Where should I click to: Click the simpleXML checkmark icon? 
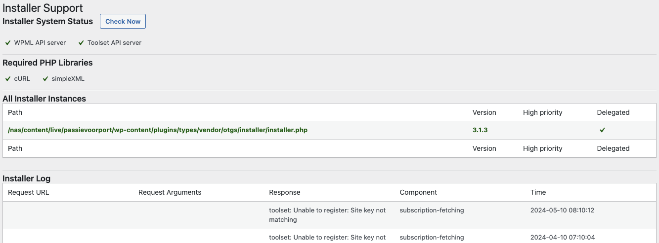coord(45,79)
